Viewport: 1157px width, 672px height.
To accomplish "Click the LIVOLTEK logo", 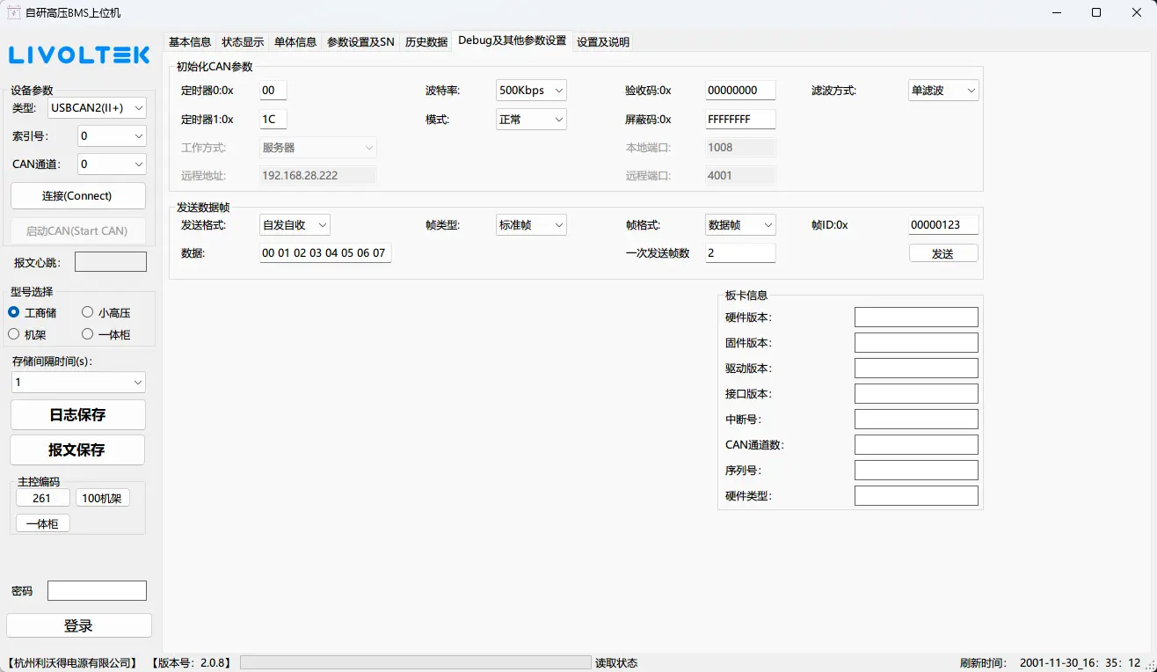I will click(x=79, y=55).
